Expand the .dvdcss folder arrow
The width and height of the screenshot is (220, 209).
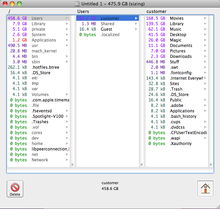[205, 127]
